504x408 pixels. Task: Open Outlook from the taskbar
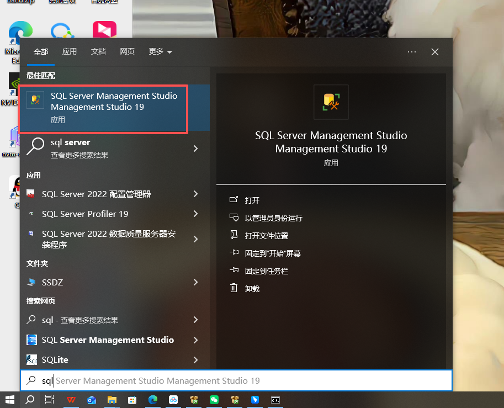pyautogui.click(x=92, y=400)
